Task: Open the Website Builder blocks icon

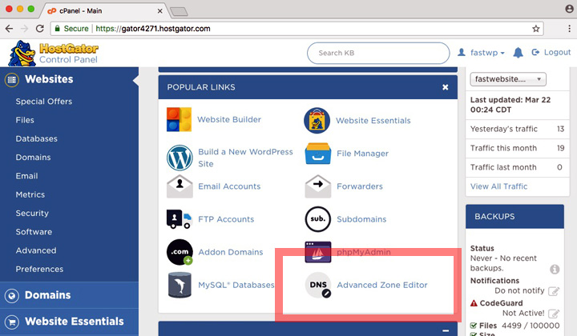Action: tap(179, 119)
